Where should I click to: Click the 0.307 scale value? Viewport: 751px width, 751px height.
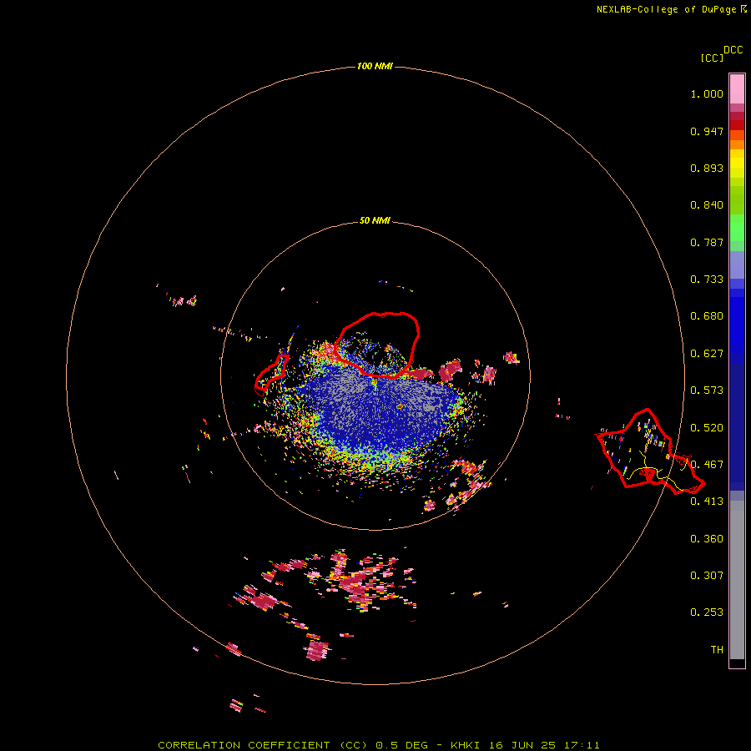click(707, 576)
